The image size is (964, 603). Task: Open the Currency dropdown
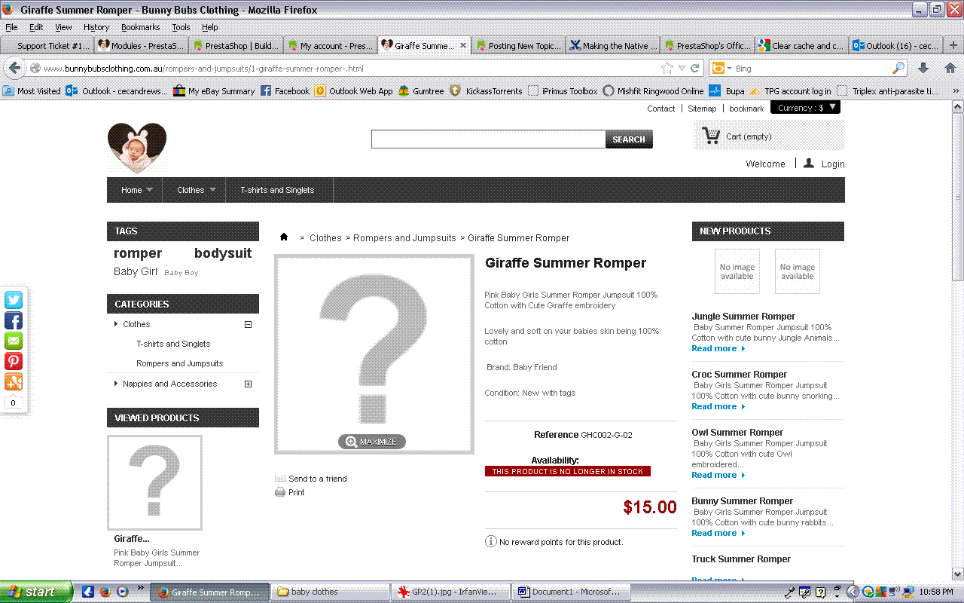(805, 108)
